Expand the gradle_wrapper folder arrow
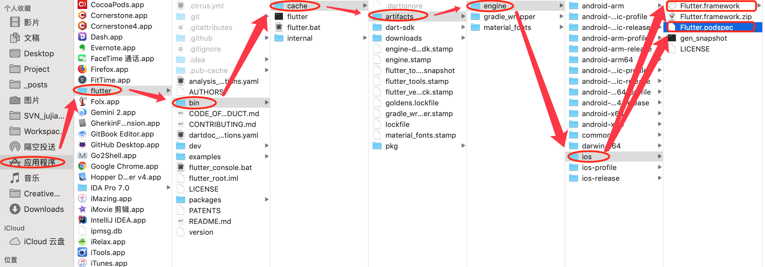This screenshot has width=765, height=267. (x=561, y=16)
